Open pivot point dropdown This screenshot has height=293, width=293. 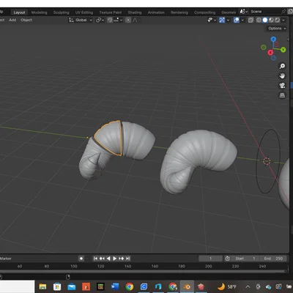(x=100, y=20)
